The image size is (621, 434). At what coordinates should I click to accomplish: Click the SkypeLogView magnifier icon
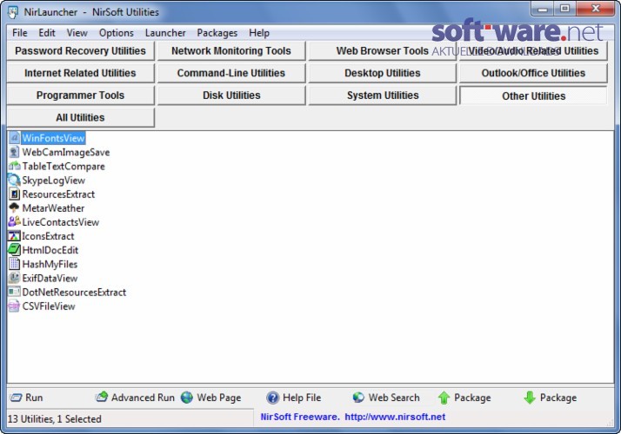click(14, 180)
